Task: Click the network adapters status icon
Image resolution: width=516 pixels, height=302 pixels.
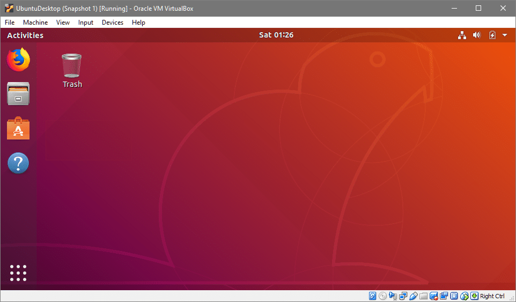Action: (403, 296)
